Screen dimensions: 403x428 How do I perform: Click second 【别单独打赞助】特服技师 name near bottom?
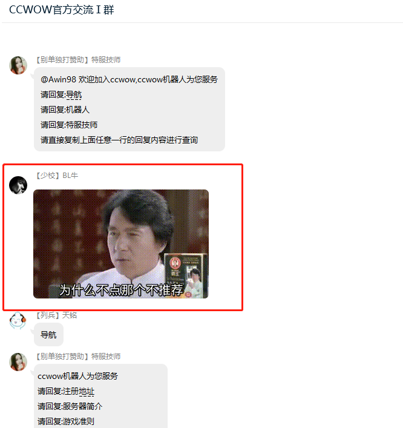click(78, 357)
